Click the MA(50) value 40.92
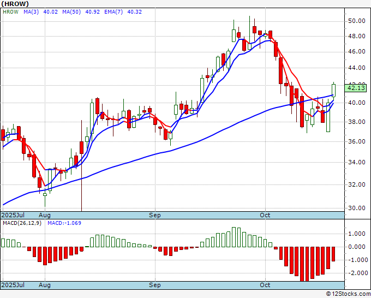 pyautogui.click(x=93, y=12)
